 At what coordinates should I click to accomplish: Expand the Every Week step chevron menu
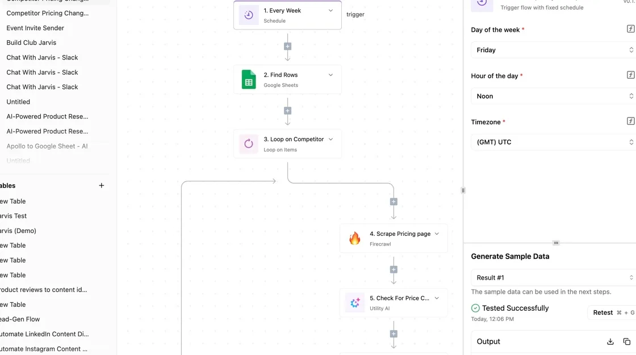pyautogui.click(x=330, y=11)
